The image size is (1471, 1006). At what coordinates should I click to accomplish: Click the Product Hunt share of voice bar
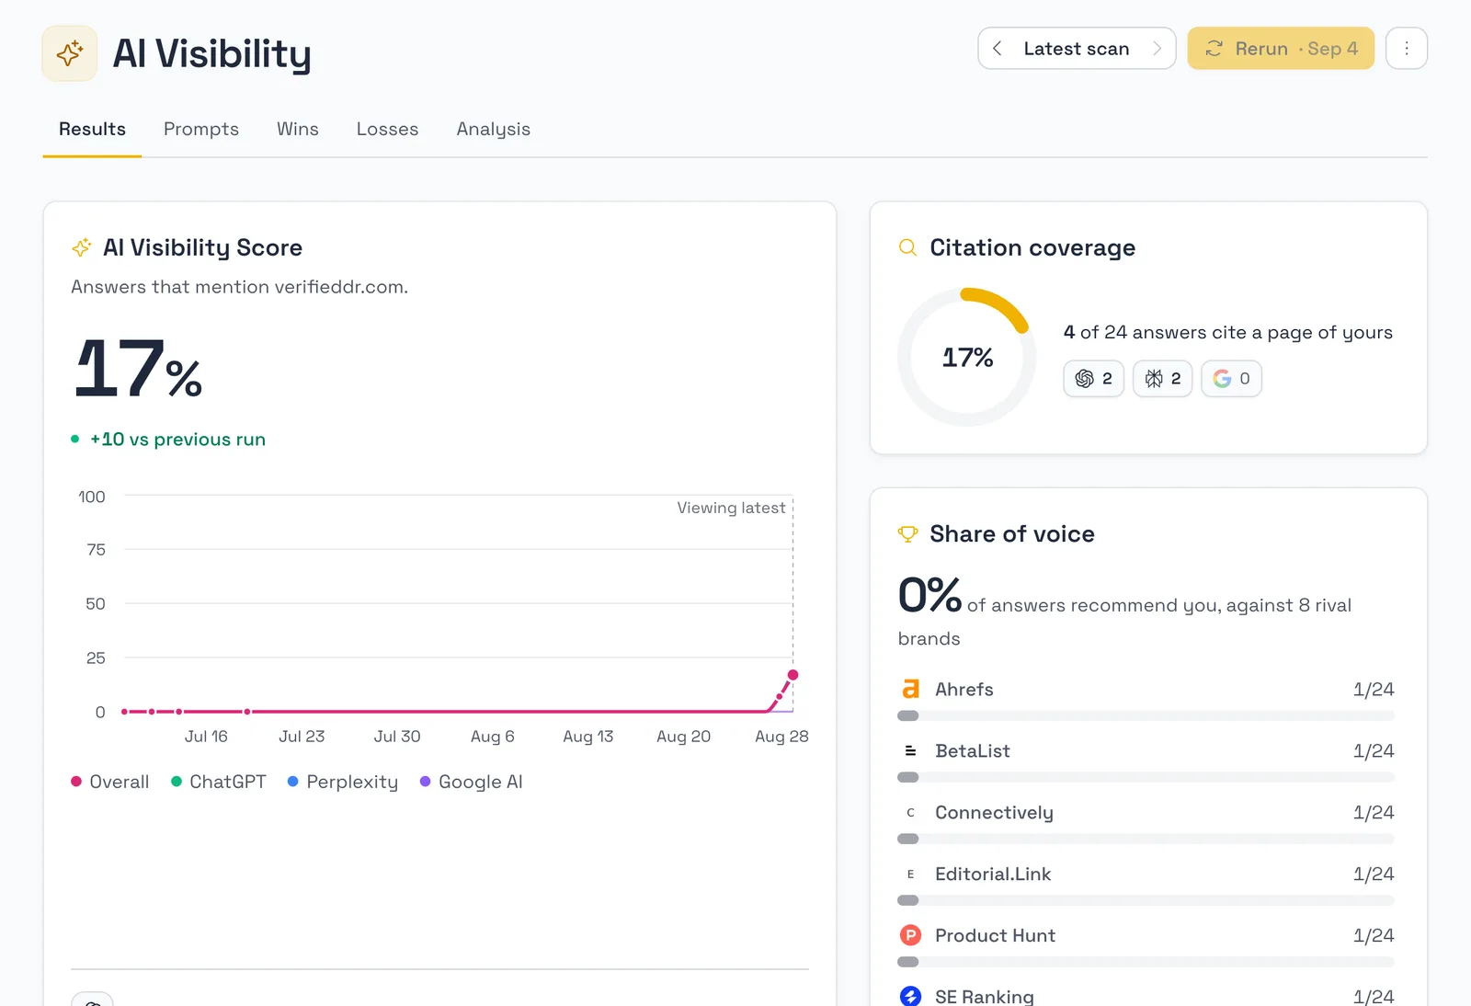1146,962
